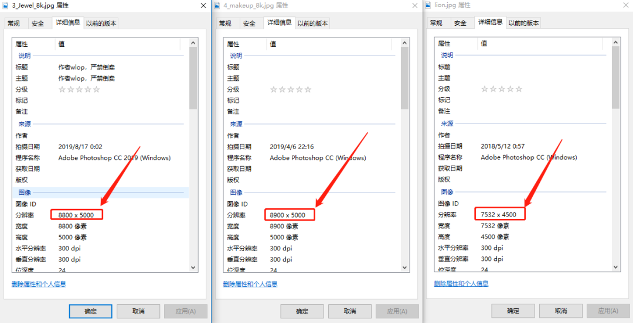Screen dimensions: 633x323
Task: Click 确定 button in 3_Jewel_8k.jpg window
Action: (90, 311)
